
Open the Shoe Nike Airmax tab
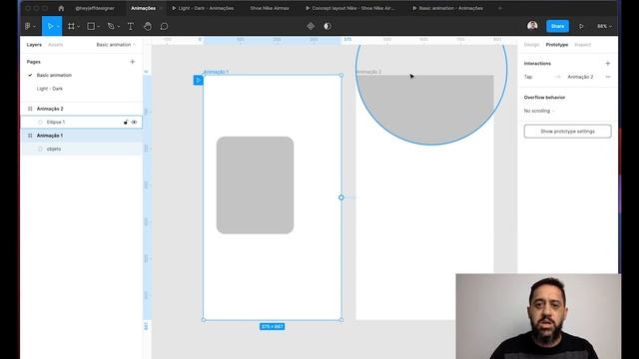pos(270,8)
